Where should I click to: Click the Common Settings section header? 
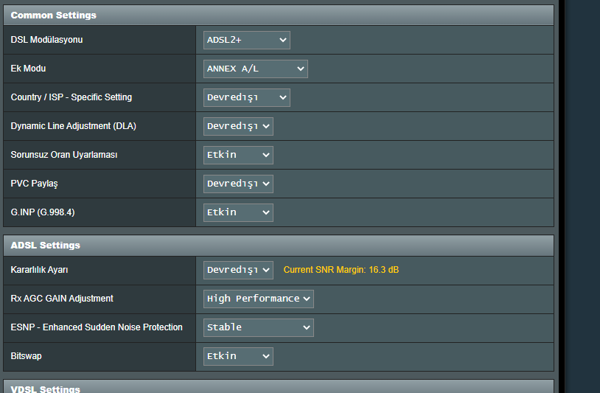pos(54,15)
